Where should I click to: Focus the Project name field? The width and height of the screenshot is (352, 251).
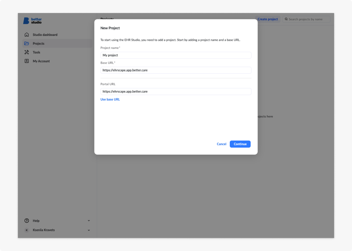coord(176,55)
